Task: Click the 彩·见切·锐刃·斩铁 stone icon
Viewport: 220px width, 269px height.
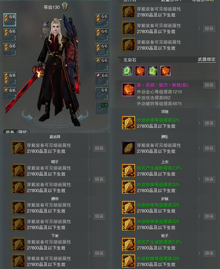Action: click(128, 90)
